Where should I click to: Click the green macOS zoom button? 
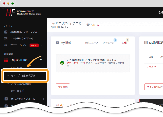pyautogui.click(x=12, y=4)
